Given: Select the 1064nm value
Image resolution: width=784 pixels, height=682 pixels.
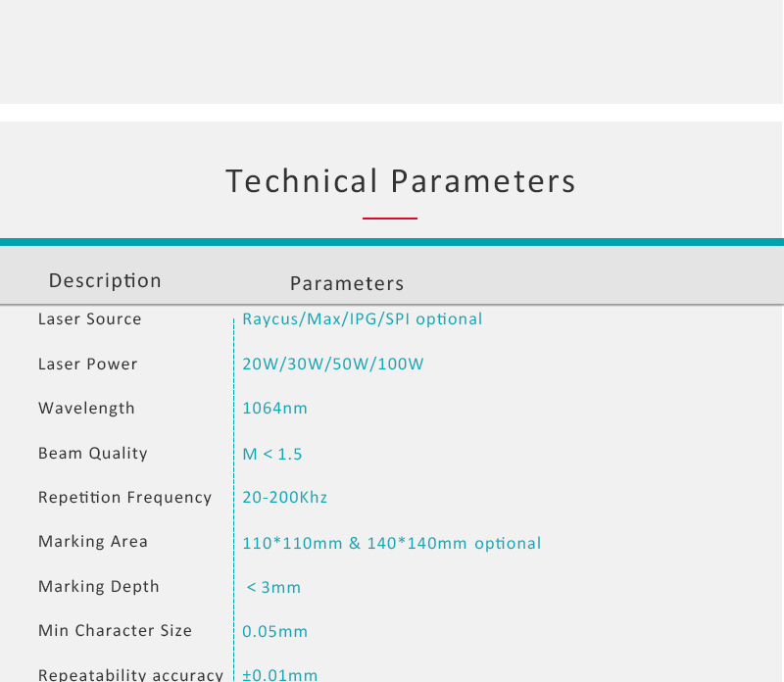Looking at the screenshot, I should [275, 408].
